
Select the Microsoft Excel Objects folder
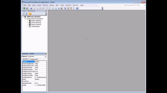[x=36, y=19]
